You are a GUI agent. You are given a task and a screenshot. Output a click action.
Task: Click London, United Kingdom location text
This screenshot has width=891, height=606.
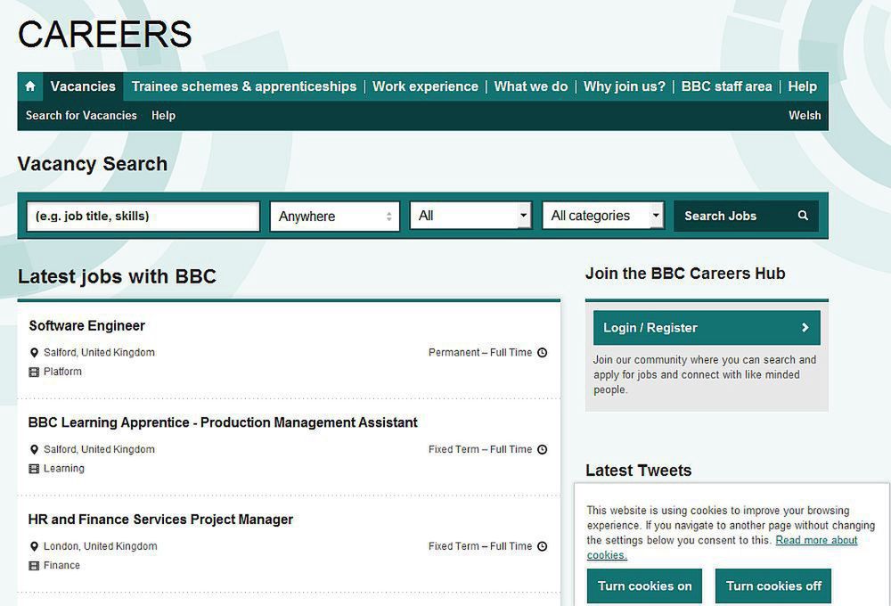coord(101,545)
